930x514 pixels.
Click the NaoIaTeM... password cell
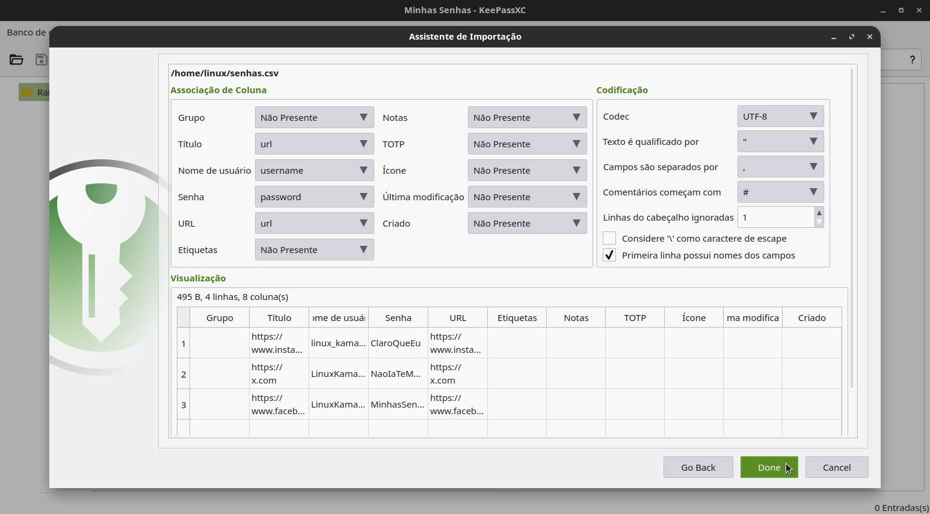click(398, 374)
